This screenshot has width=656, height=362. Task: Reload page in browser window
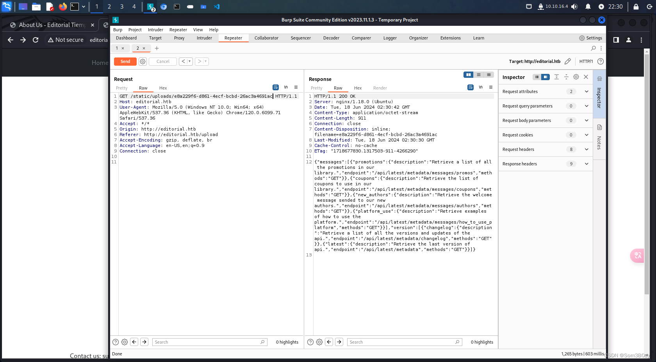[x=36, y=40]
